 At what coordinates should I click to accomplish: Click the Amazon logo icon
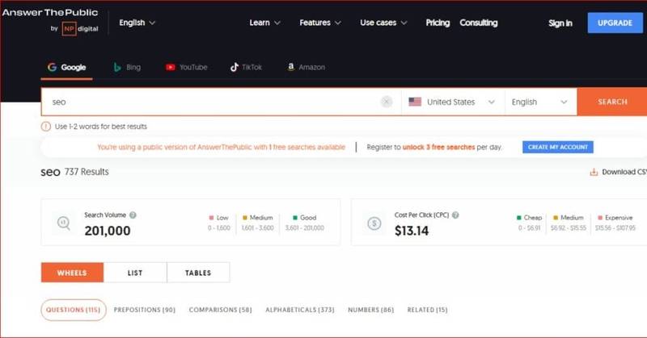click(291, 67)
